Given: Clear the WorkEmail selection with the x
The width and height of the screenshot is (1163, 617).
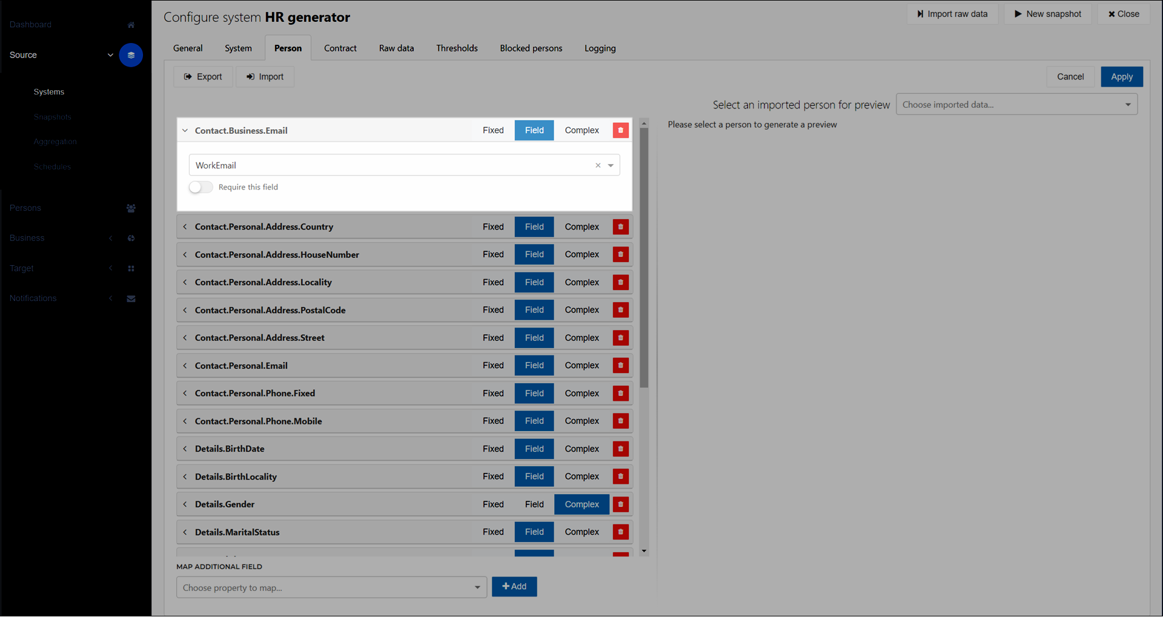Looking at the screenshot, I should [598, 165].
